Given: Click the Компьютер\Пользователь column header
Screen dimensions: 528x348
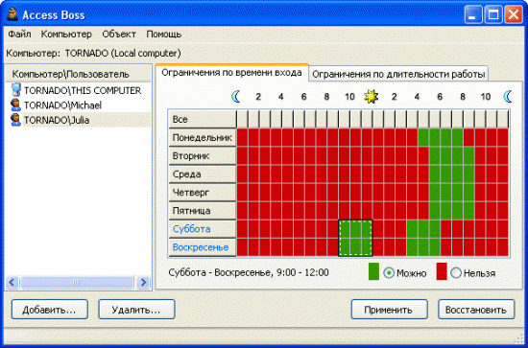Looking at the screenshot, I should click(x=78, y=74).
